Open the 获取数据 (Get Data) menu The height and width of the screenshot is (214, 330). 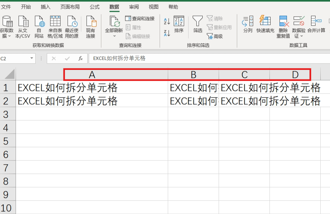[x=6, y=27]
